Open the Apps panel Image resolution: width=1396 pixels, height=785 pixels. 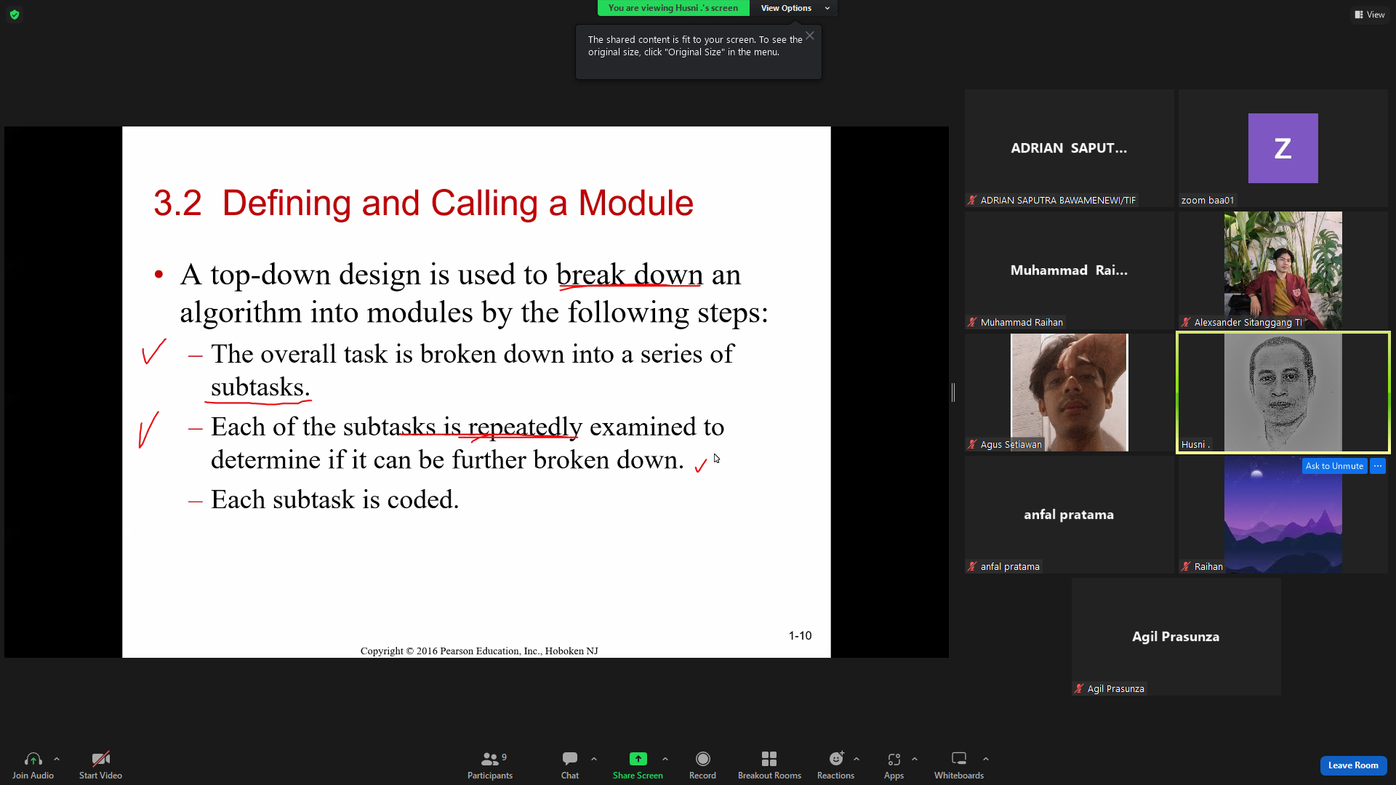coord(894,765)
